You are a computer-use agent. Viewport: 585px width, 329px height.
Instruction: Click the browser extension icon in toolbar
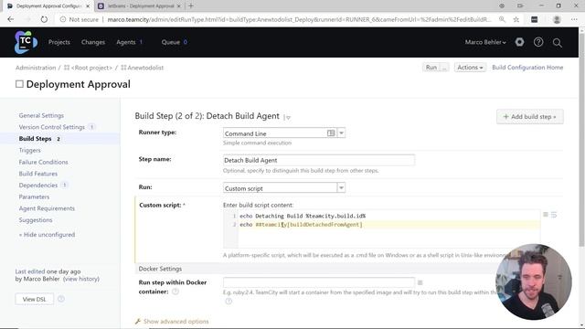click(534, 19)
